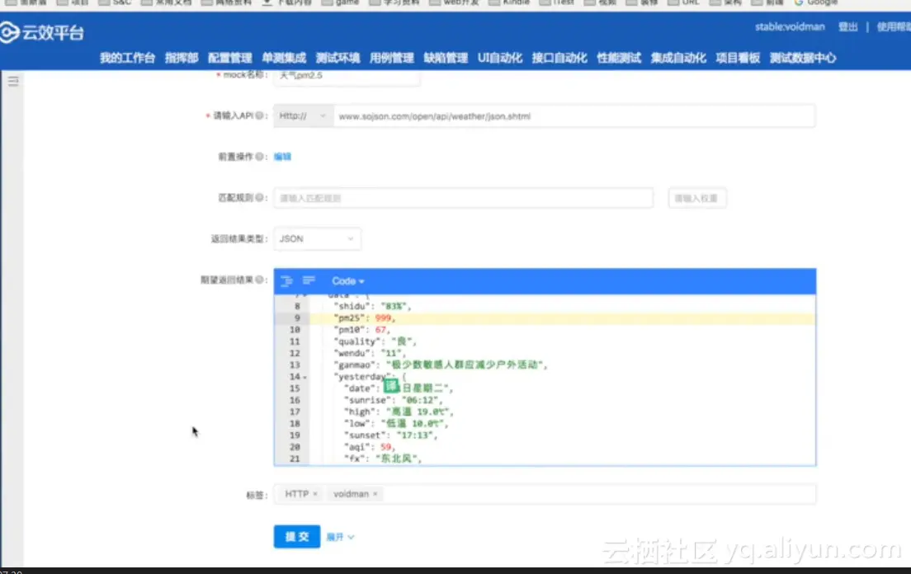Click help icon beside 匹配规则 label

(260, 198)
